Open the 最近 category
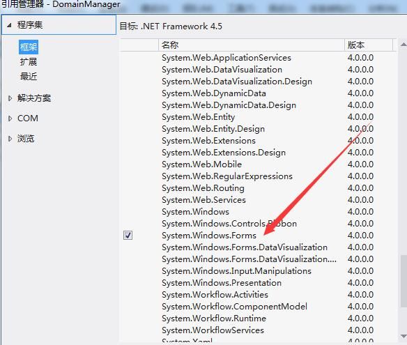 click(x=29, y=77)
